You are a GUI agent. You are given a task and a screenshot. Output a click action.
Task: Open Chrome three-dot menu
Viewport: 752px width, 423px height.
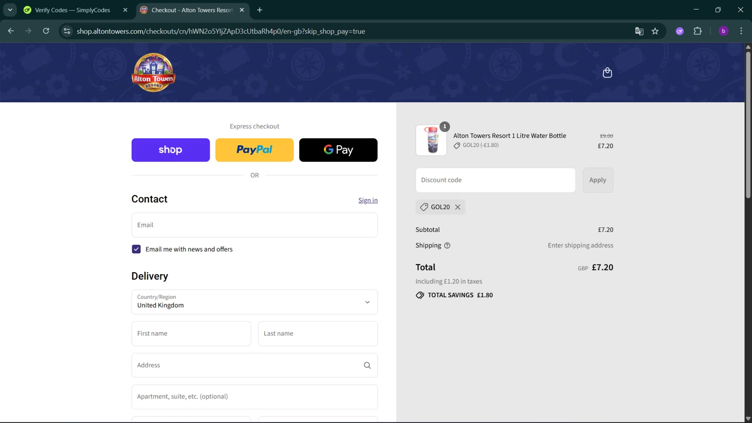pyautogui.click(x=741, y=31)
